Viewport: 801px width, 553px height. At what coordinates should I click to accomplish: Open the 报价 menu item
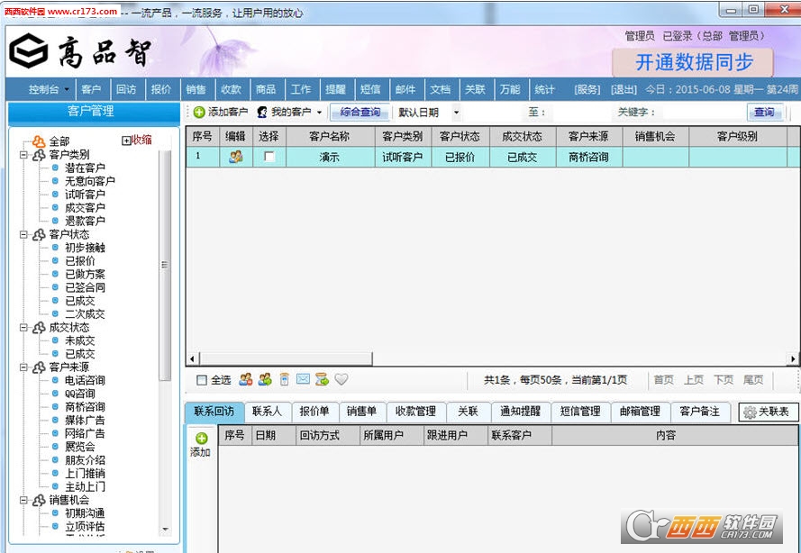click(161, 90)
